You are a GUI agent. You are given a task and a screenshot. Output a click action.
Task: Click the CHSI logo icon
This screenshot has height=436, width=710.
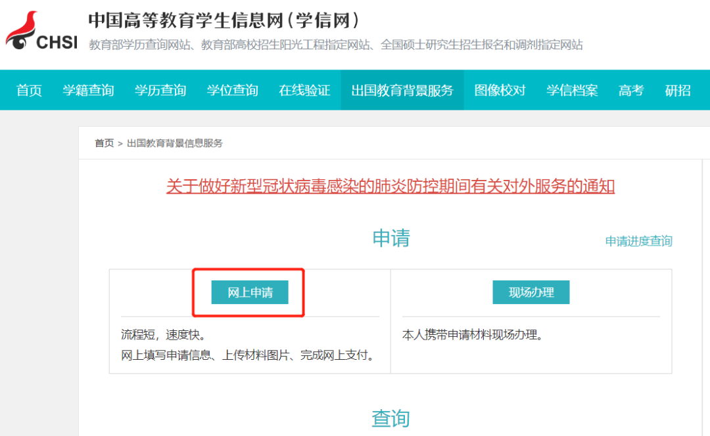click(41, 30)
